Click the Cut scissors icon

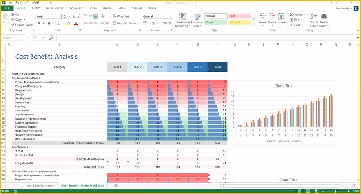pyautogui.click(x=13, y=14)
